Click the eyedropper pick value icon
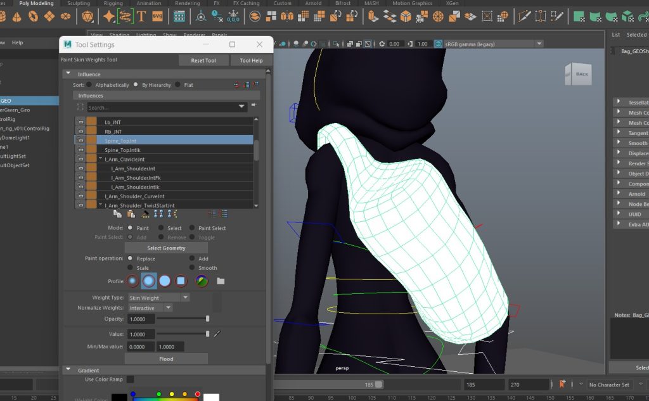 tap(217, 334)
